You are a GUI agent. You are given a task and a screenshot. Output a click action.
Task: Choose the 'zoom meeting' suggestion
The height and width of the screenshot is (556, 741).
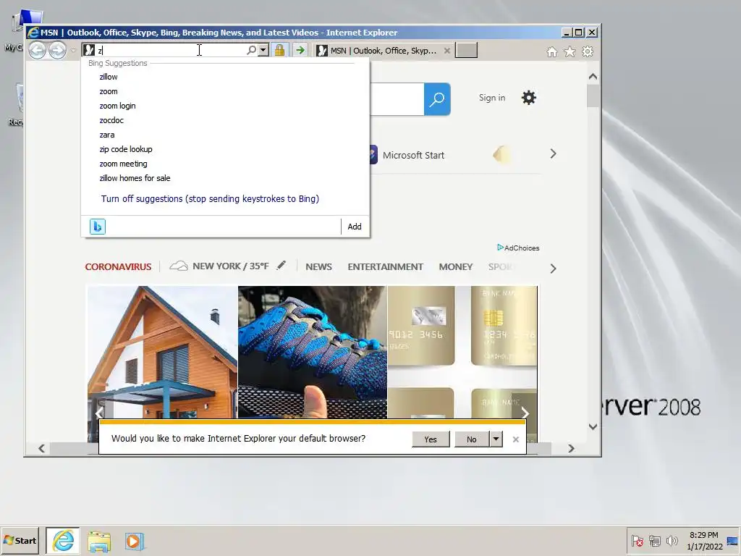tap(123, 164)
